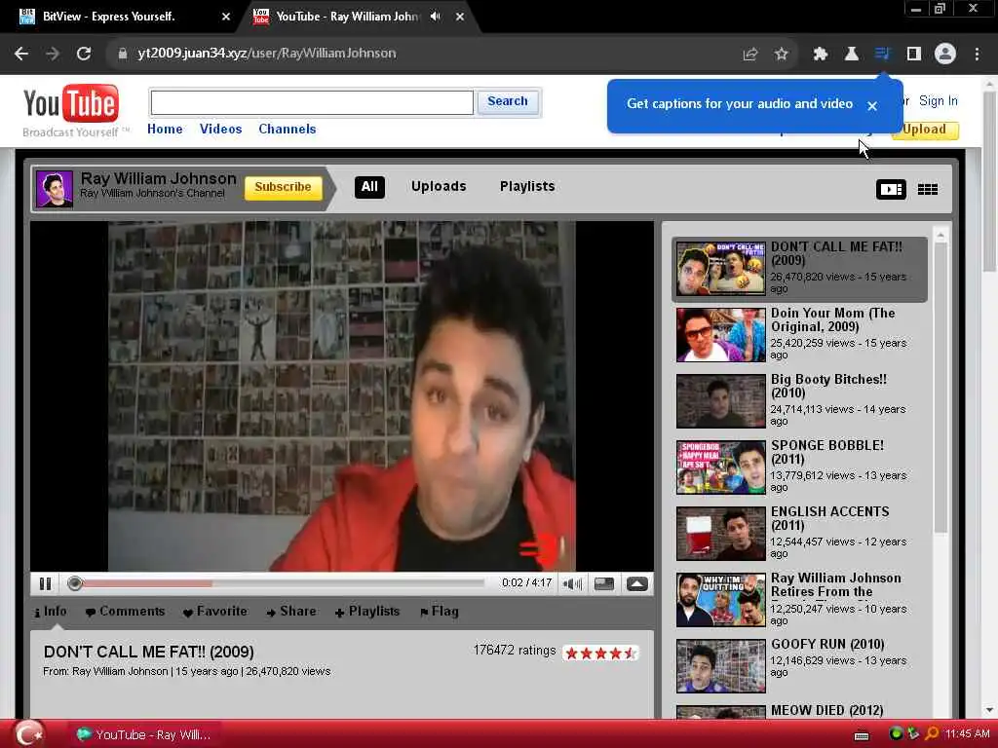The width and height of the screenshot is (998, 748).
Task: Toggle the browser side panel
Action: pos(914,55)
